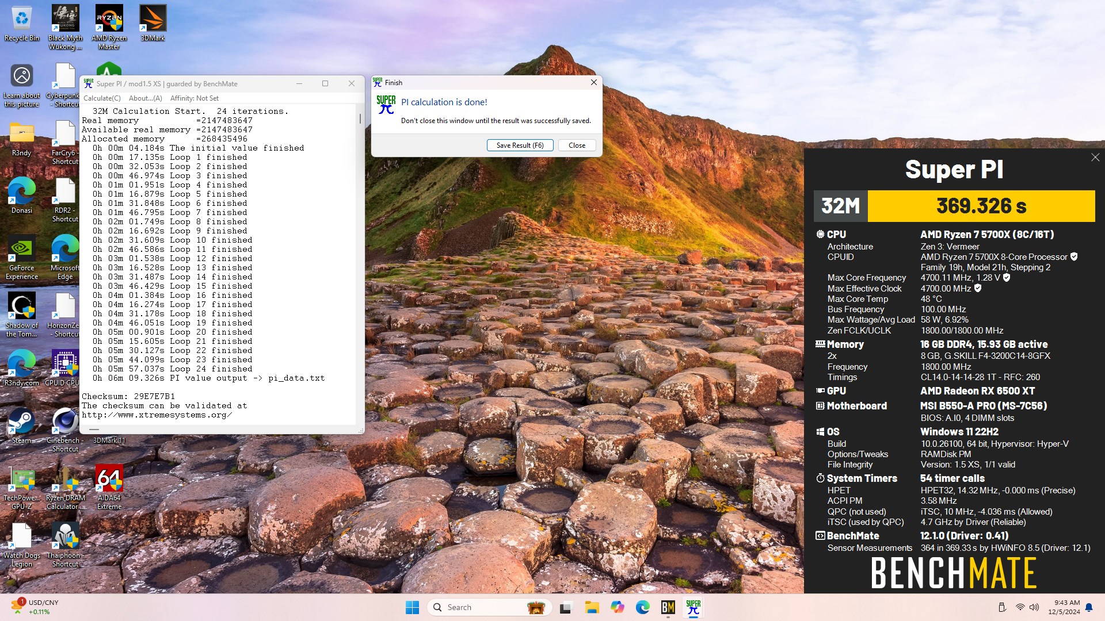Click Affinity: Not Set menu item
This screenshot has width=1105, height=621.
coord(195,98)
